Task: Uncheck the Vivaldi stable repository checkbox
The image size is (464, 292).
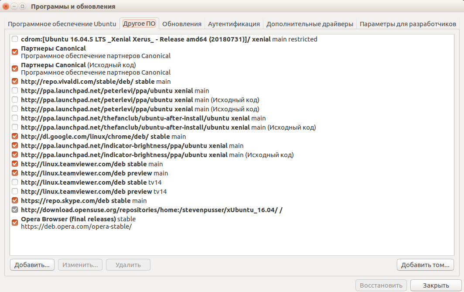Action: [x=15, y=82]
